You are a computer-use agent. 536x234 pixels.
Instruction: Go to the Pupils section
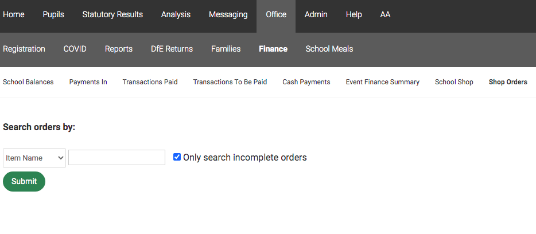click(x=53, y=14)
